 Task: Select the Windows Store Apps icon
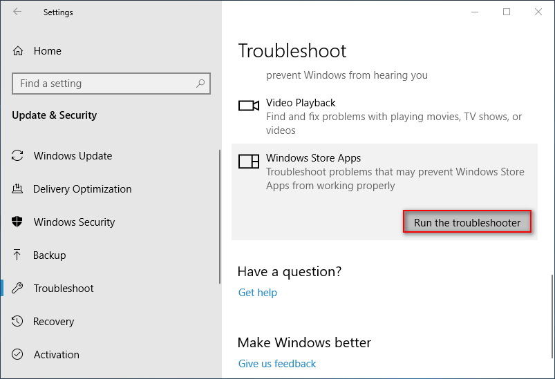[249, 162]
